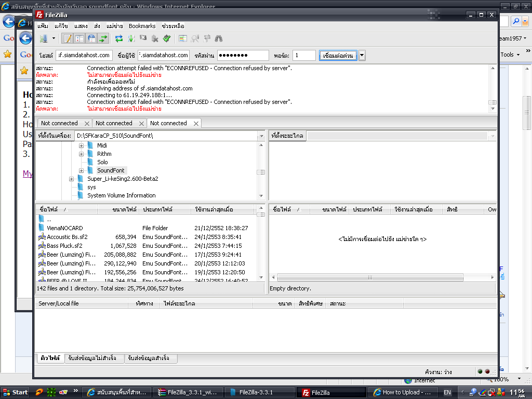The width and height of the screenshot is (532, 399).
Task: Click the username input field
Action: (164, 55)
